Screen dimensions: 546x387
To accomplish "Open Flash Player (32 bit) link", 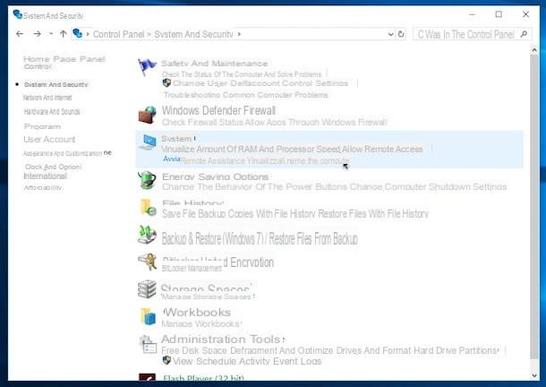I will [x=203, y=378].
